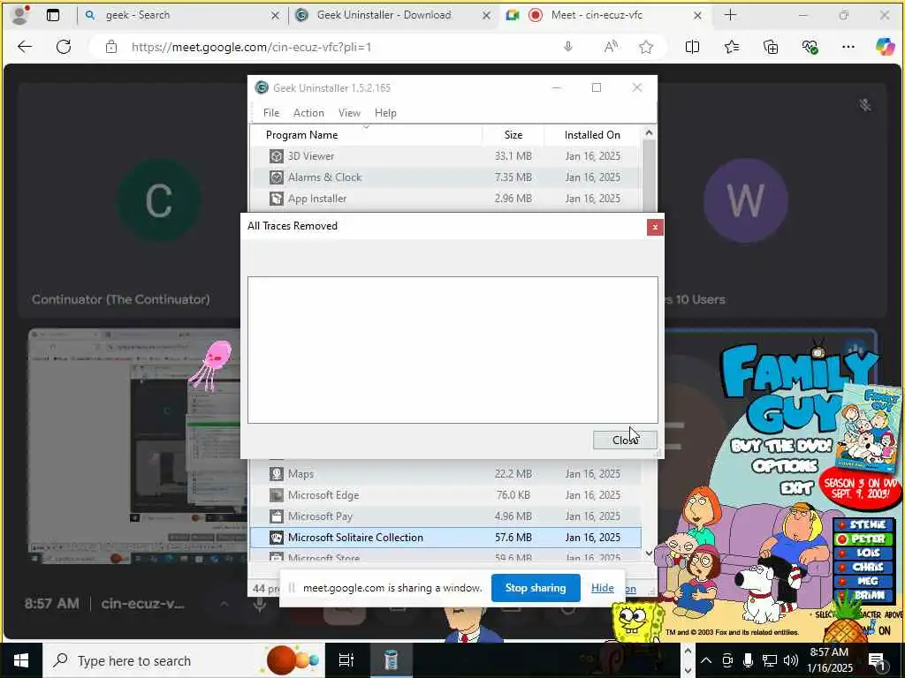Screen dimensions: 905x678
Task: Open the notification center
Action: [x=878, y=660]
